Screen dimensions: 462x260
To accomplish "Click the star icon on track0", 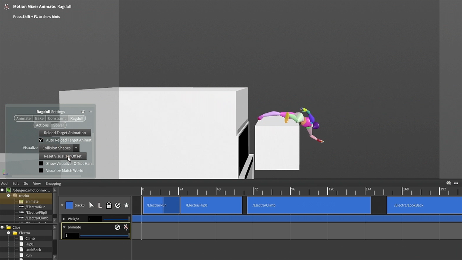I will (126, 205).
